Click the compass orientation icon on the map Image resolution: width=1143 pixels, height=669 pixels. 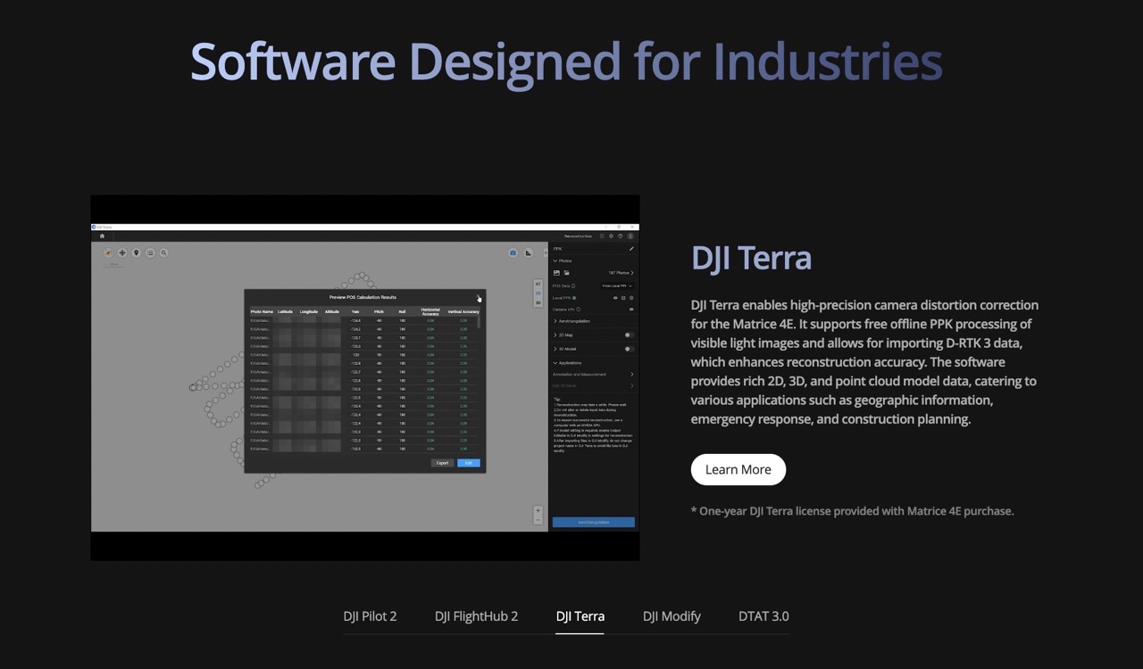(x=109, y=253)
